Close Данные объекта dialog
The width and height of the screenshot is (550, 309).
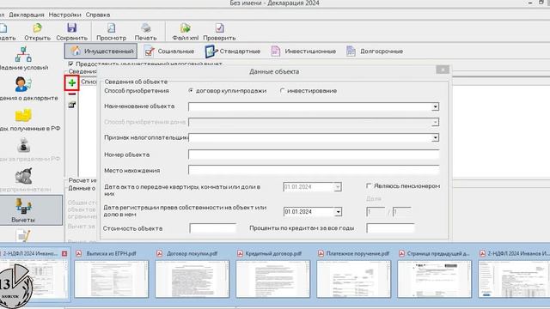pyautogui.click(x=443, y=70)
